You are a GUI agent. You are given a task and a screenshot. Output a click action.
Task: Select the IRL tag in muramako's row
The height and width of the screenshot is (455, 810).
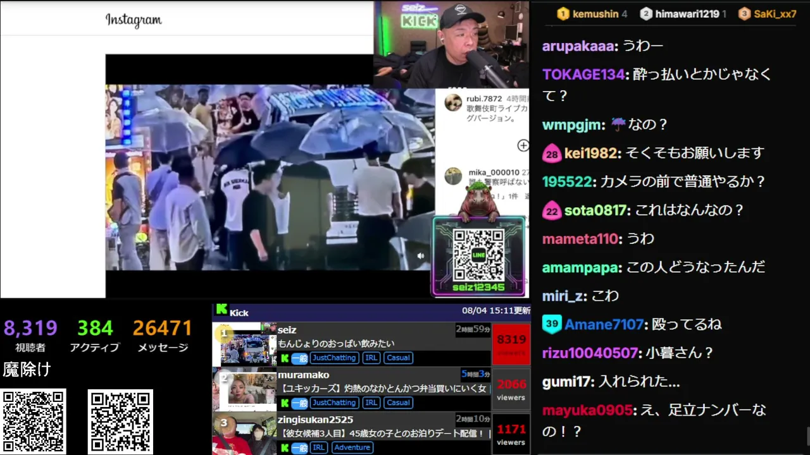coord(371,403)
